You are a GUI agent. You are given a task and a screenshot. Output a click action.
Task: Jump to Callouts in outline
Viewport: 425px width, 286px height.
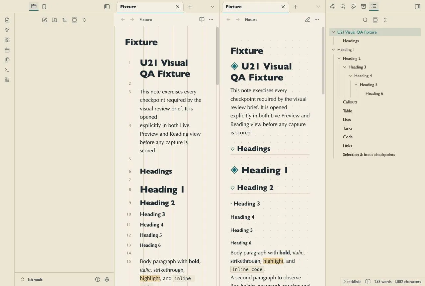(350, 102)
